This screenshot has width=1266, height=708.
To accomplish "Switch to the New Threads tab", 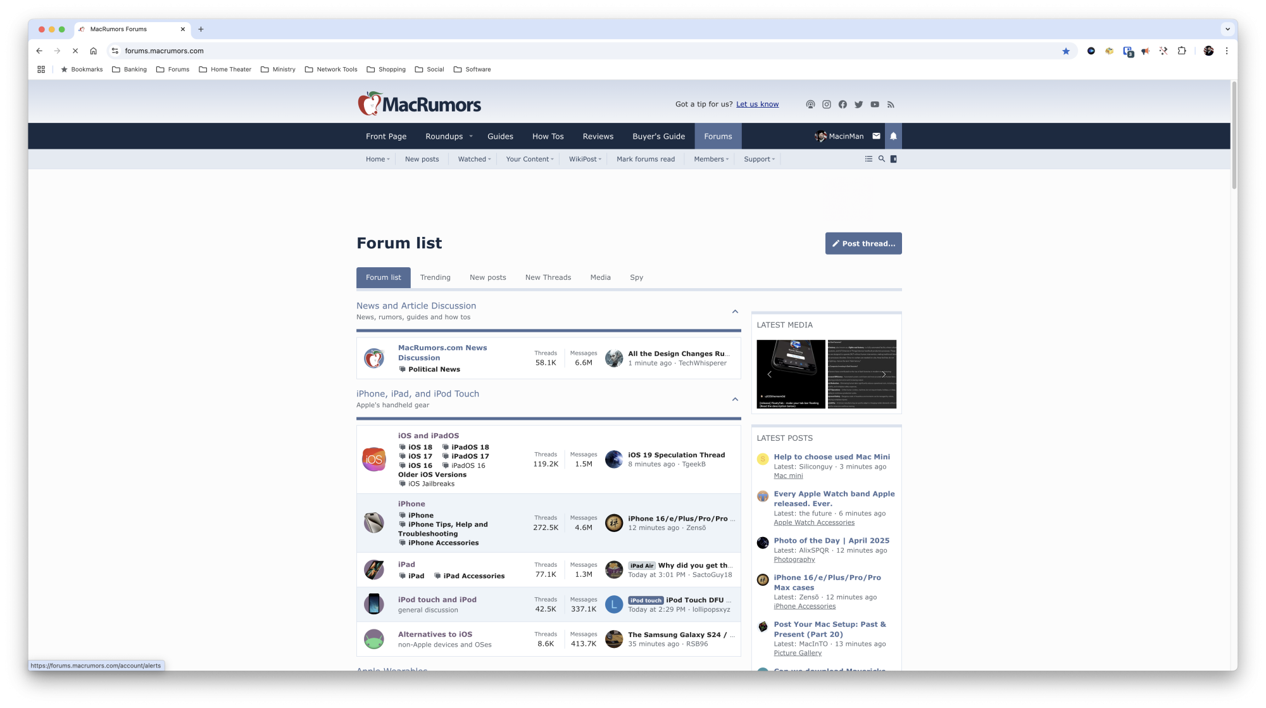I will (x=548, y=277).
